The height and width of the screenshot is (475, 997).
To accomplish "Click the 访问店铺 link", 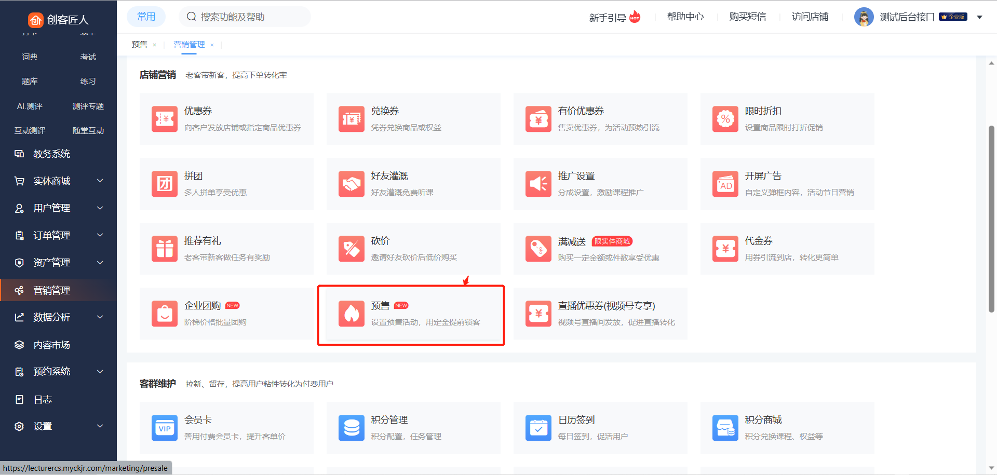I will 810,17.
